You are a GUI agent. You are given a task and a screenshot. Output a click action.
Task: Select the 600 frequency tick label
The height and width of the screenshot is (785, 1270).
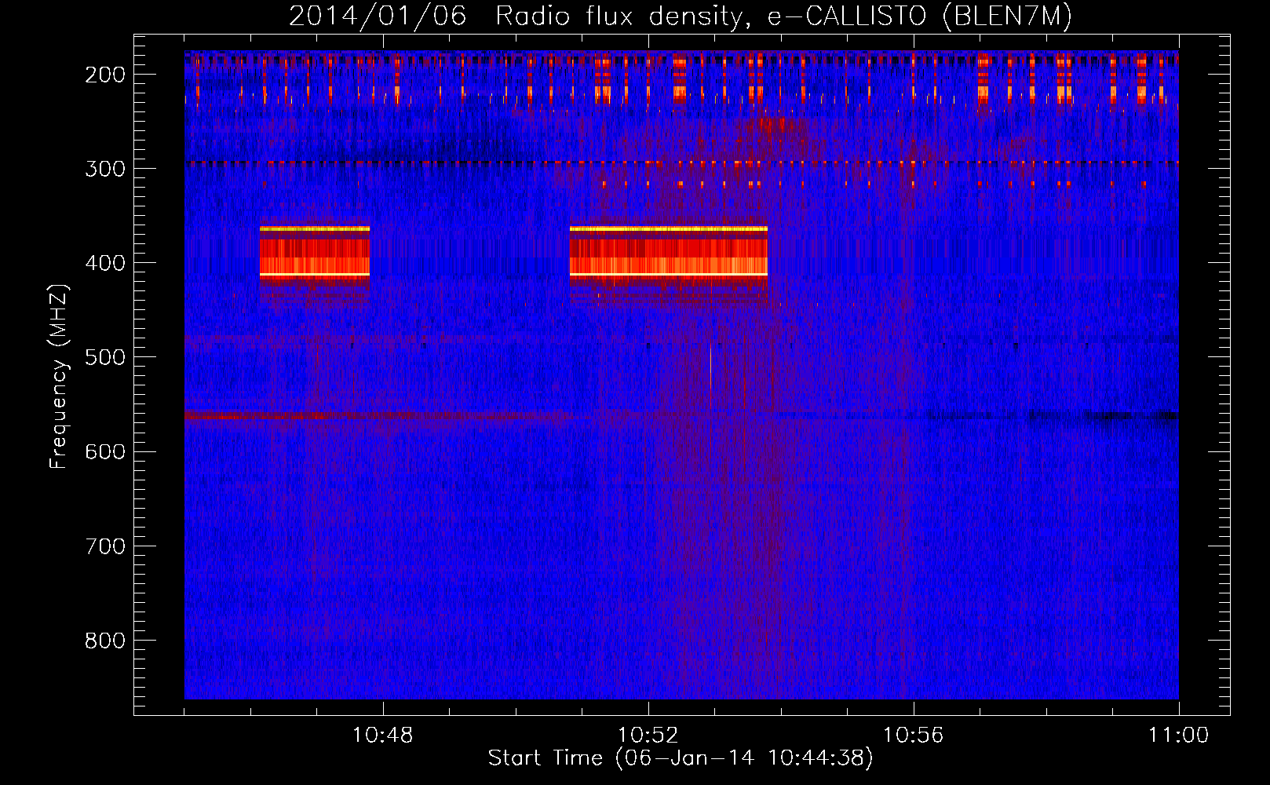click(x=105, y=451)
